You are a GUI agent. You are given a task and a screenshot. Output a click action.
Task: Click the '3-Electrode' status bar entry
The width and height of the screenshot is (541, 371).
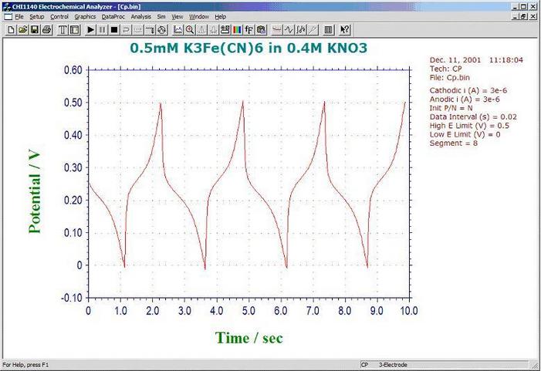[393, 365]
